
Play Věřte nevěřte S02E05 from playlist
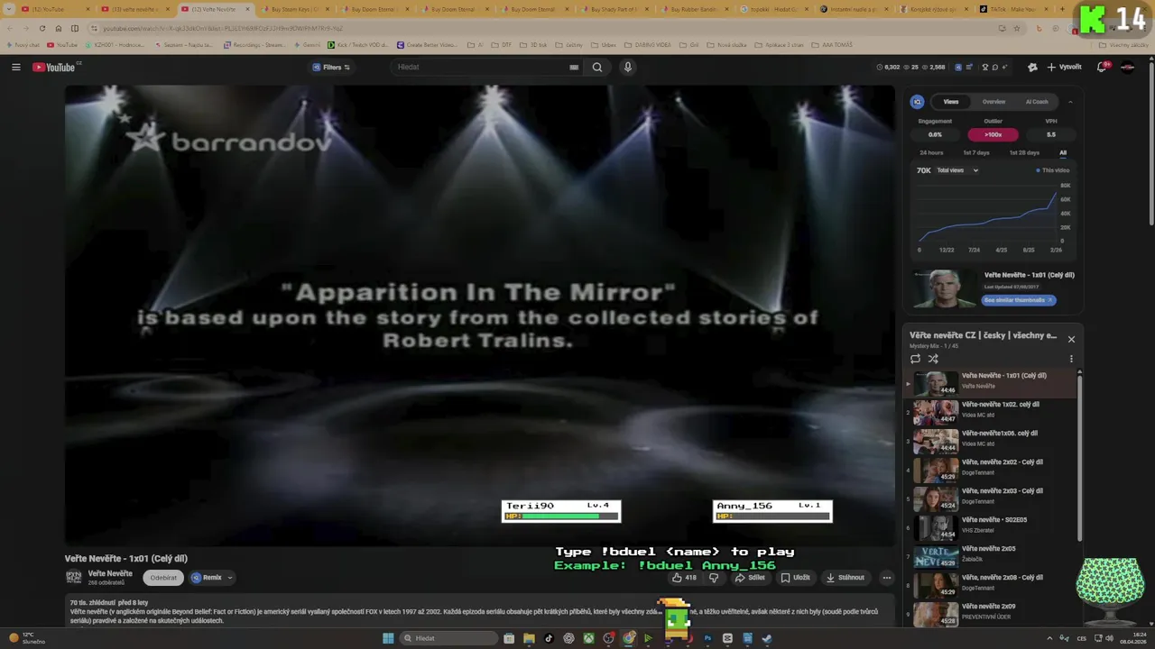click(x=992, y=526)
